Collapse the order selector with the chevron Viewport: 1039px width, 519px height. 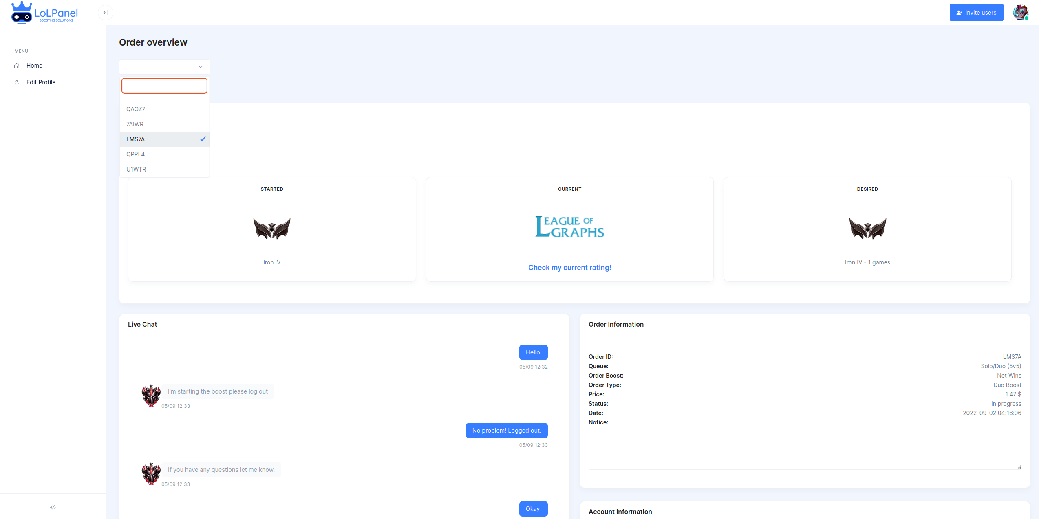tap(201, 67)
